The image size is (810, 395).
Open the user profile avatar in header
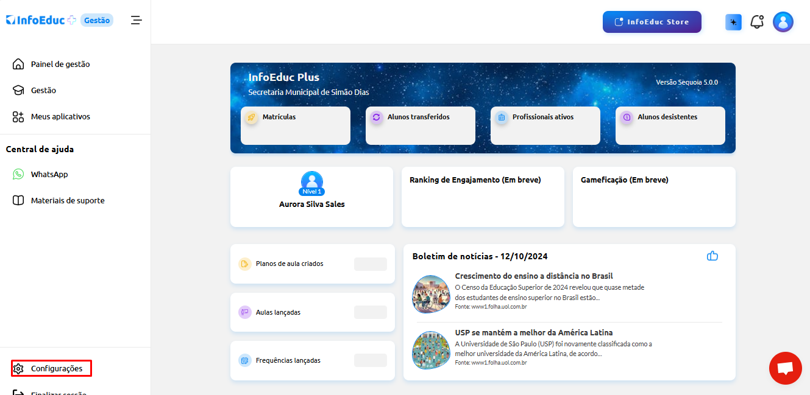click(783, 22)
